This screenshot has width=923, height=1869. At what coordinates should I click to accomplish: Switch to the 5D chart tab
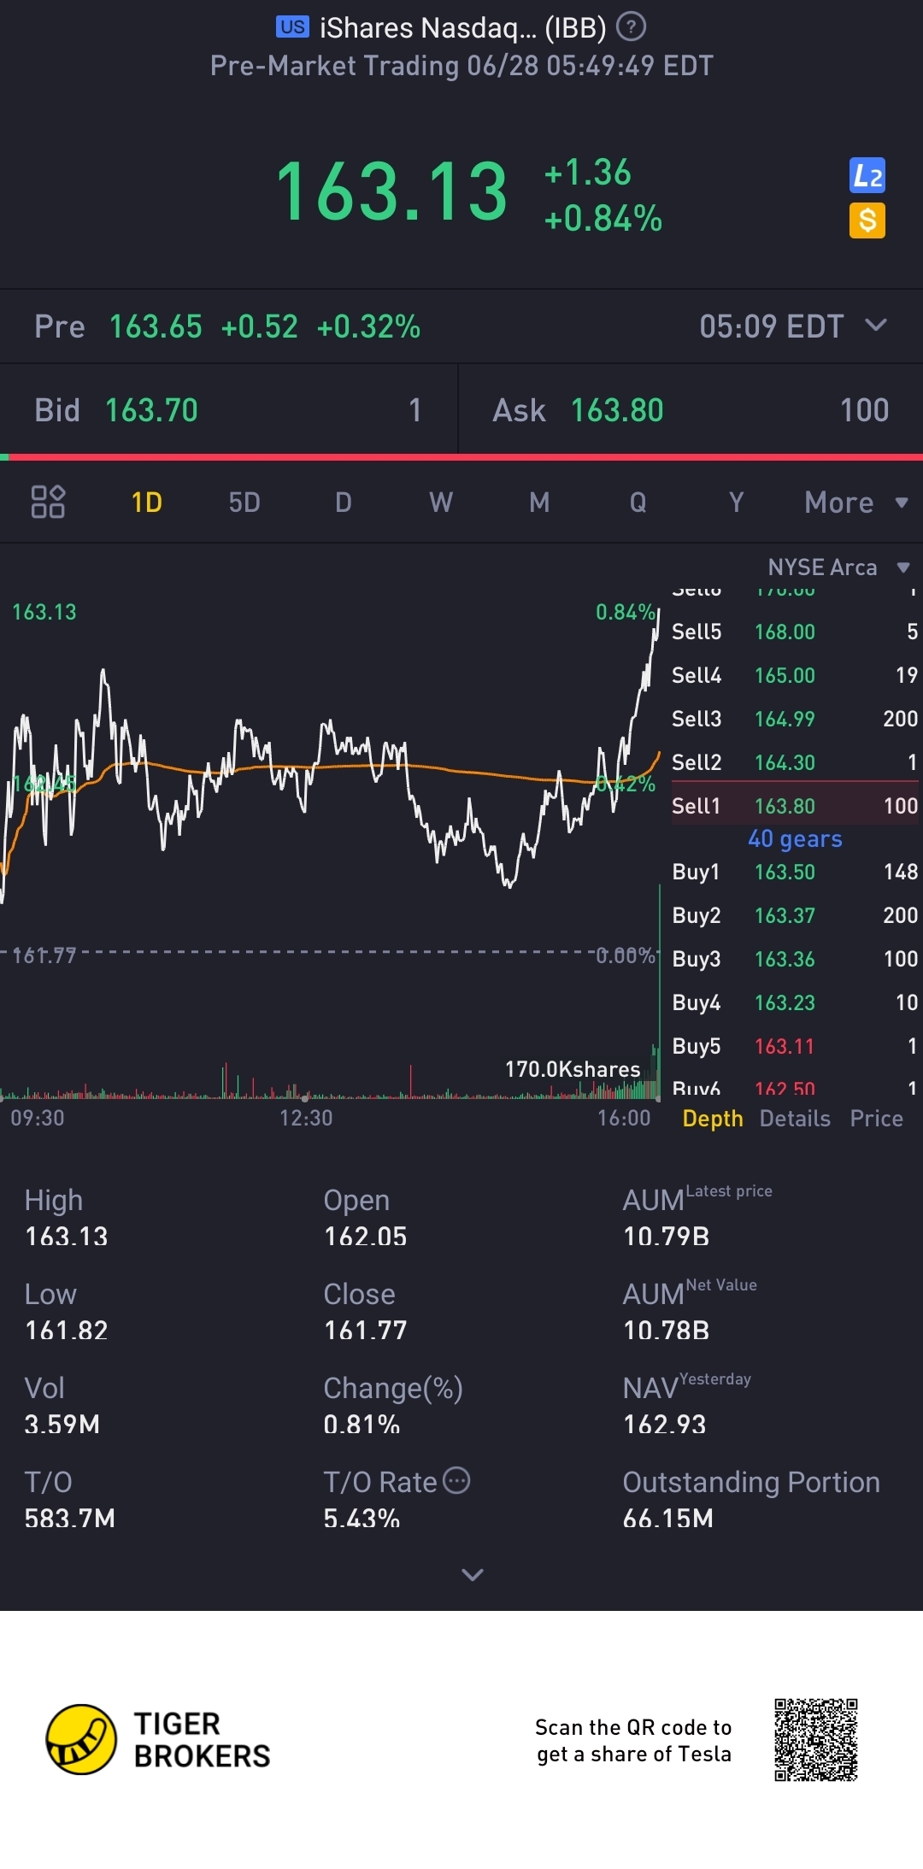pyautogui.click(x=244, y=503)
